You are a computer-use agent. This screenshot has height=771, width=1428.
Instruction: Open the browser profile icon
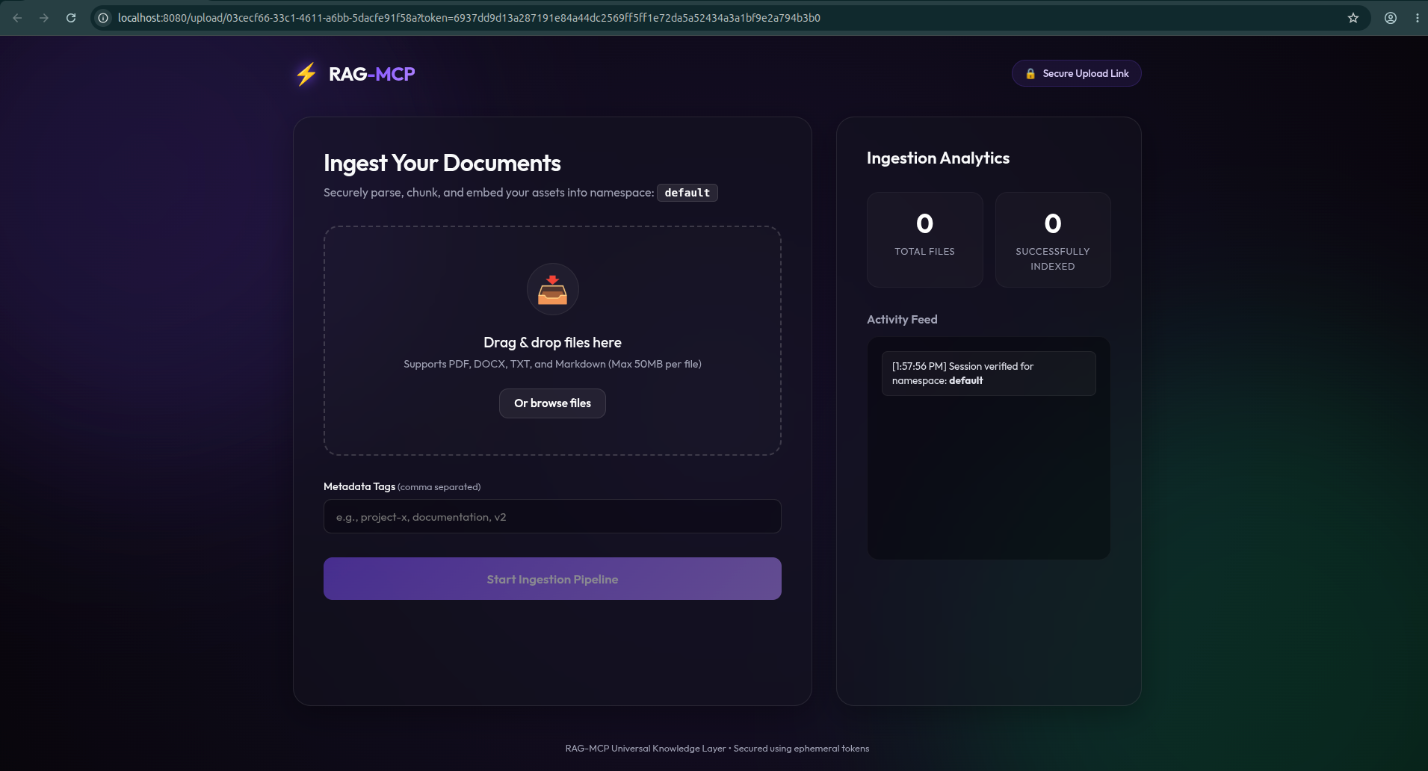pyautogui.click(x=1391, y=18)
